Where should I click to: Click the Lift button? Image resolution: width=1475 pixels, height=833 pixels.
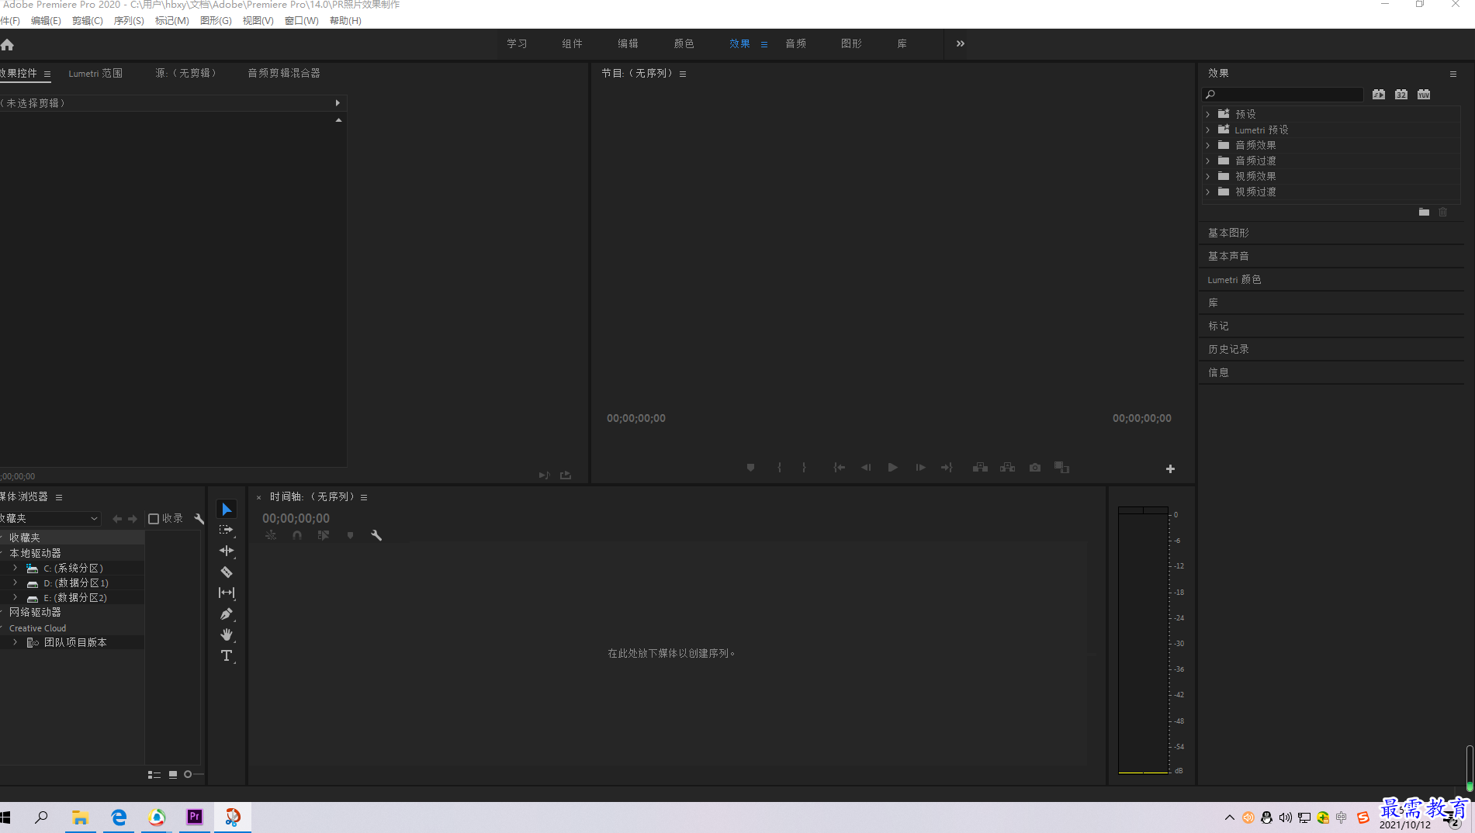pyautogui.click(x=980, y=467)
